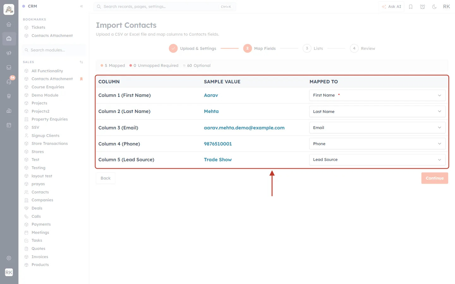The height and width of the screenshot is (284, 455).
Task: Open Tickets bookmark
Action: pos(38,27)
